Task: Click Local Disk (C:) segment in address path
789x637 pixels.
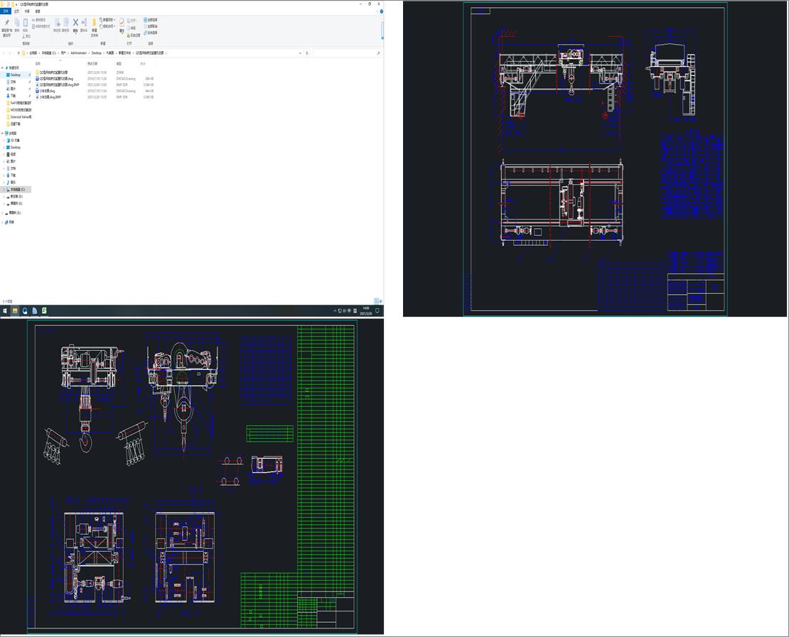Action: [x=49, y=53]
